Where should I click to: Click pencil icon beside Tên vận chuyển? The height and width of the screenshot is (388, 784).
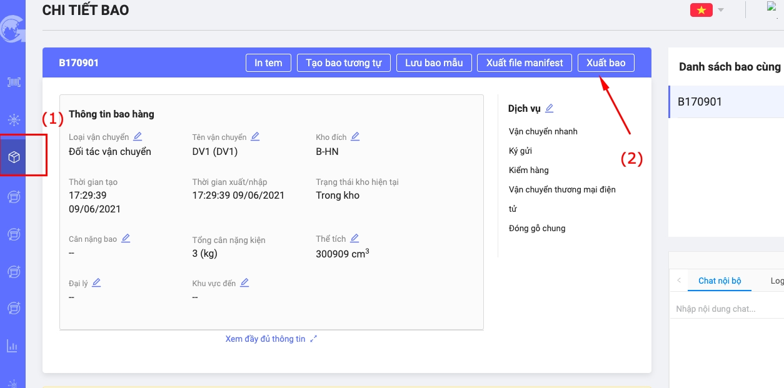[255, 136]
